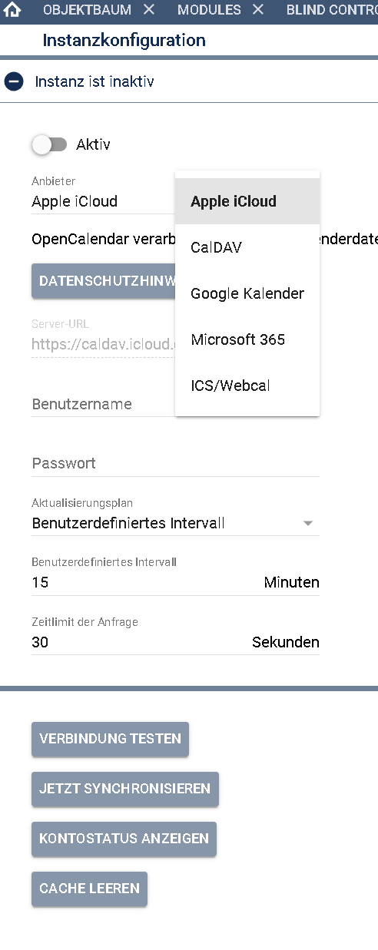Toggle the Aktiv switch

[x=49, y=144]
